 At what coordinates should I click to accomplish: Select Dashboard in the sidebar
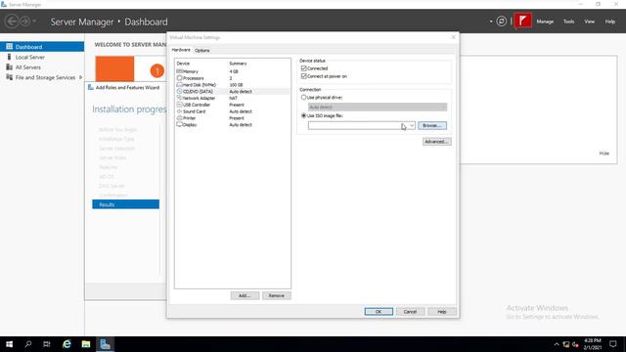click(x=42, y=47)
